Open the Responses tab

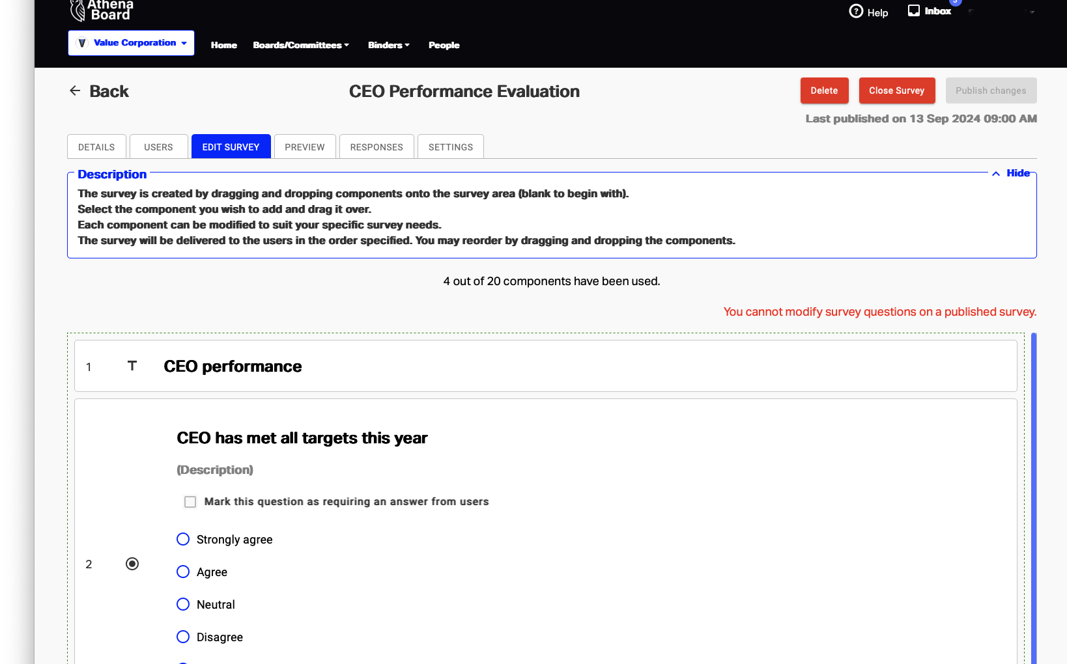coord(377,146)
